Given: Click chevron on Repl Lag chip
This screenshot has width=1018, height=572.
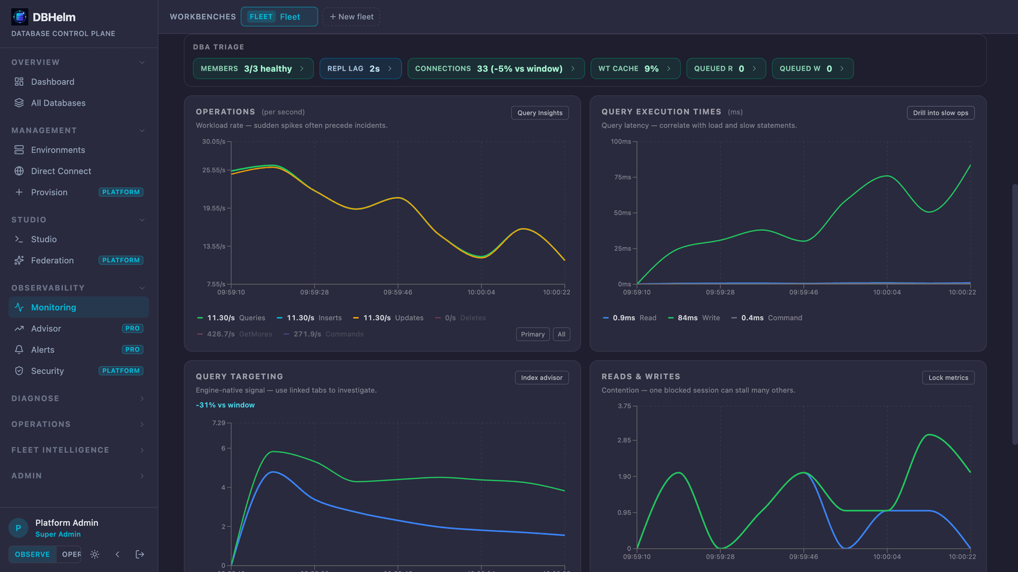Looking at the screenshot, I should (x=389, y=69).
